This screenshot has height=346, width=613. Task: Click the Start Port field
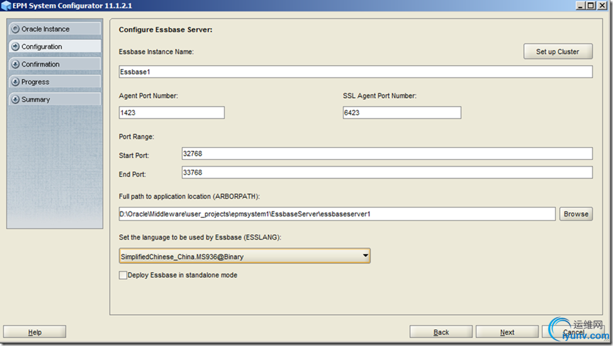tap(387, 153)
